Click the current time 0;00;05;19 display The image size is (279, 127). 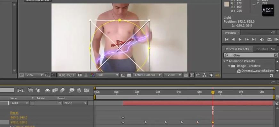(x=67, y=75)
